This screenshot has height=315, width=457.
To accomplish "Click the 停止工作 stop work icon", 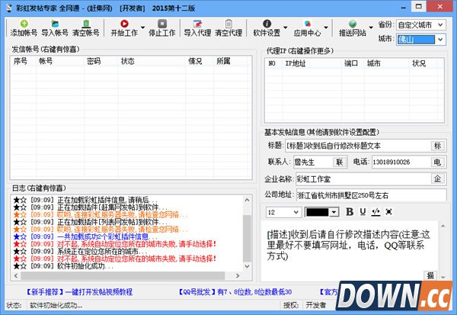I will click(162, 24).
